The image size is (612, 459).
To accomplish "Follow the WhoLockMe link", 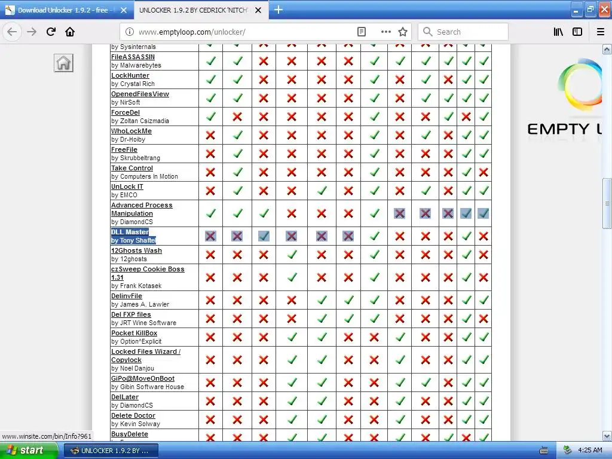I will point(131,131).
